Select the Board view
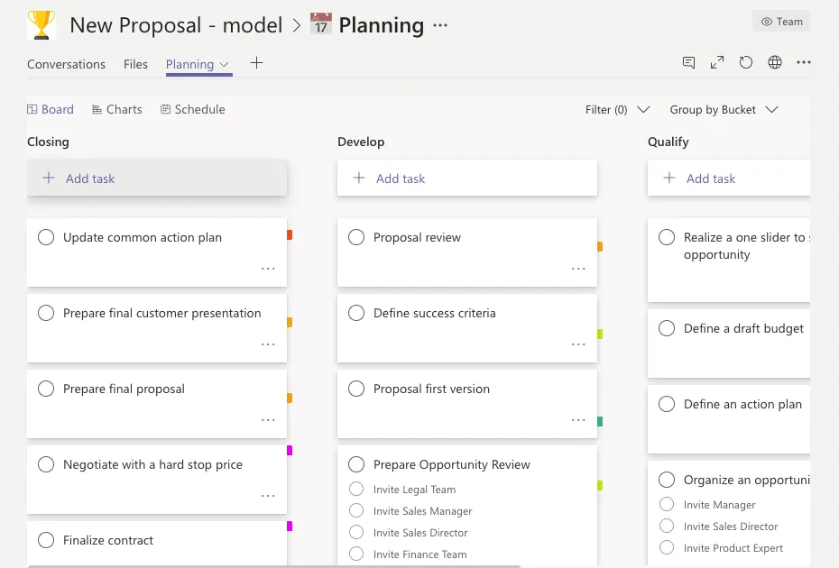Screen dimensions: 839x568 pos(51,109)
